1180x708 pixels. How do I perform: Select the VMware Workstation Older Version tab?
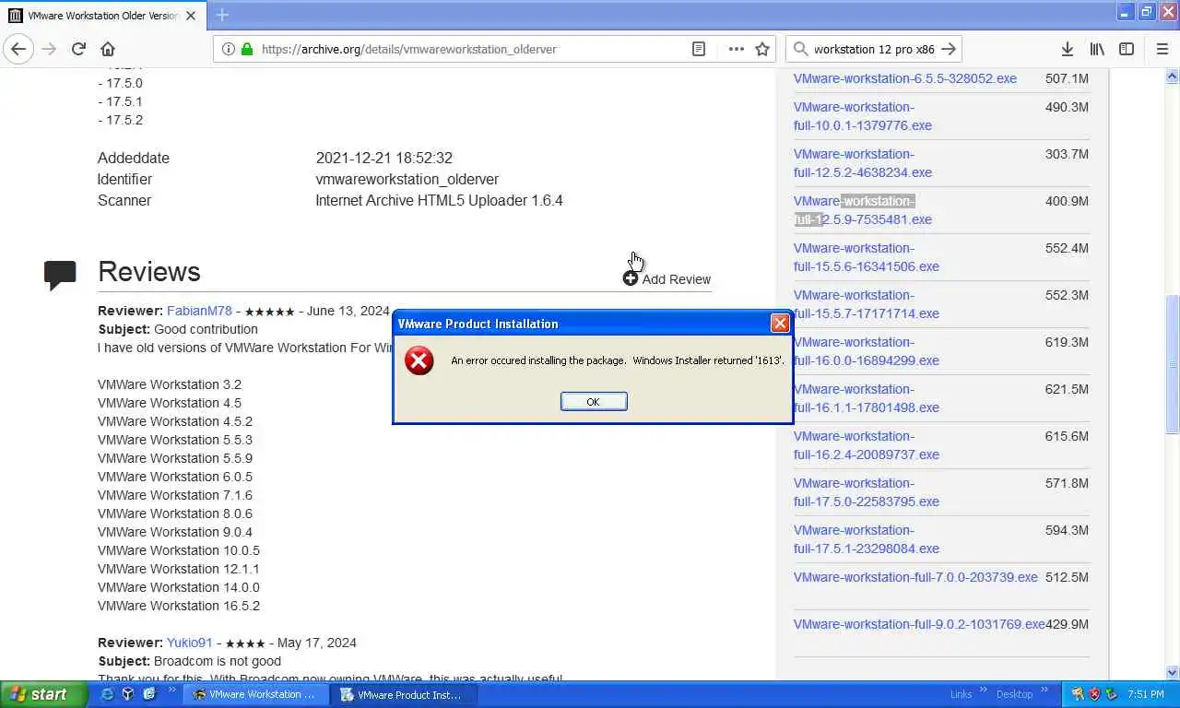[101, 16]
